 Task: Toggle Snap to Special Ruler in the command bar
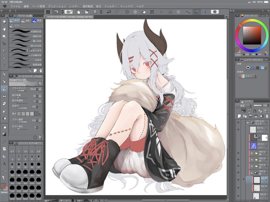point(197,12)
